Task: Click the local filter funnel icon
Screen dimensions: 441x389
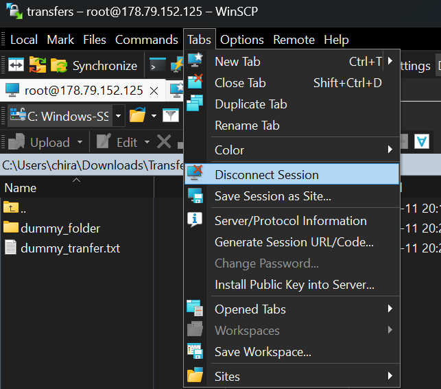Action: pyautogui.click(x=171, y=116)
